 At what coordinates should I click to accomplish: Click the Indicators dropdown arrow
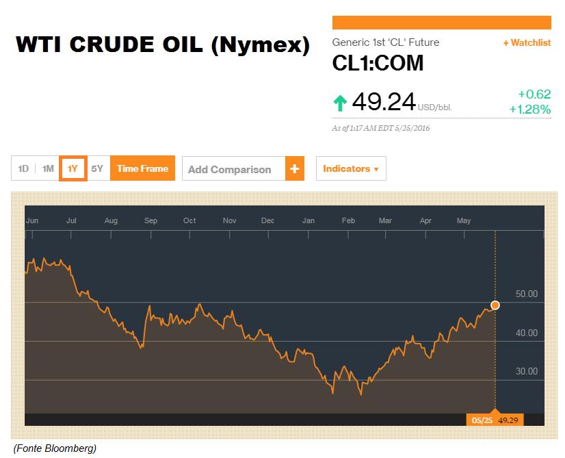pos(376,169)
